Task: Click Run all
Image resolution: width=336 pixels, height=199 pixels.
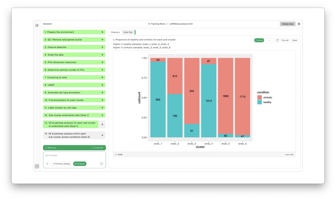Action: coord(285,40)
